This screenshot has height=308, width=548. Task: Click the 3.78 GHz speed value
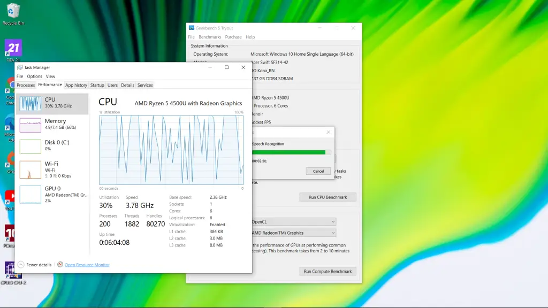point(140,205)
